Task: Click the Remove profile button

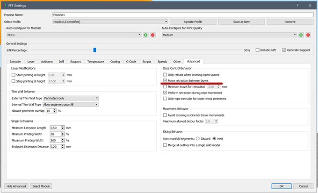Action: [x=290, y=21]
